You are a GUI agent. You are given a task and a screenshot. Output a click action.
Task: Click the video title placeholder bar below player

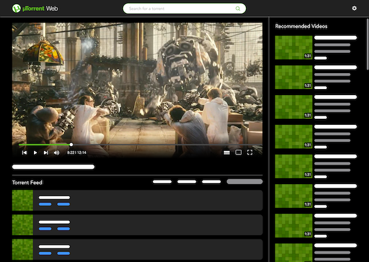[x=53, y=167]
